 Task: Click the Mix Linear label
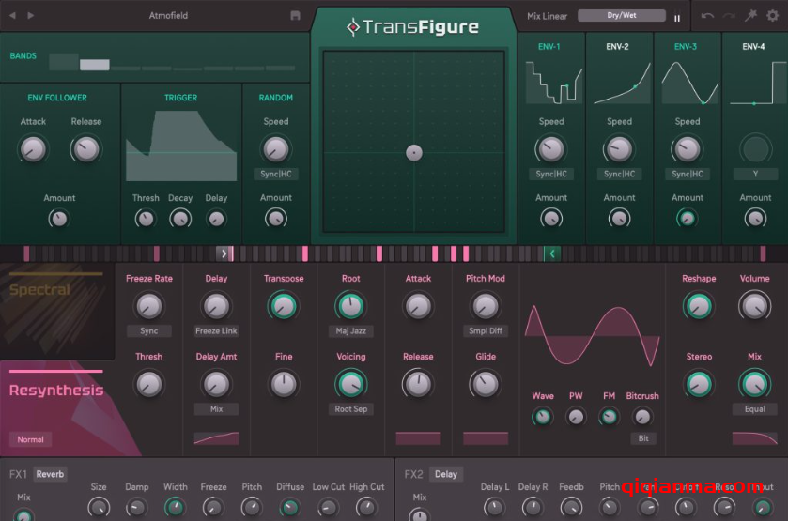pos(547,16)
